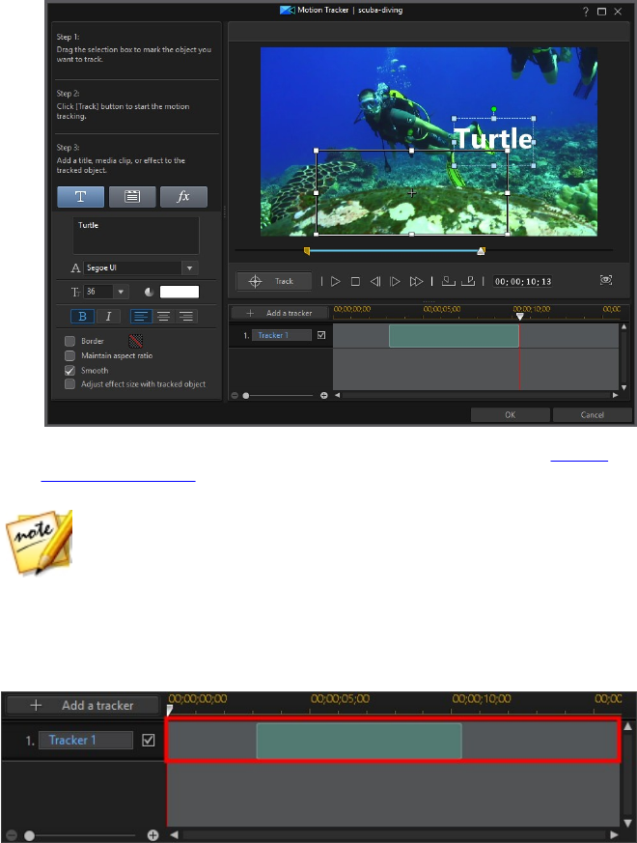This screenshot has height=843, width=637.
Task: Click scroll up arrow in dialog timeline
Action: (x=624, y=327)
